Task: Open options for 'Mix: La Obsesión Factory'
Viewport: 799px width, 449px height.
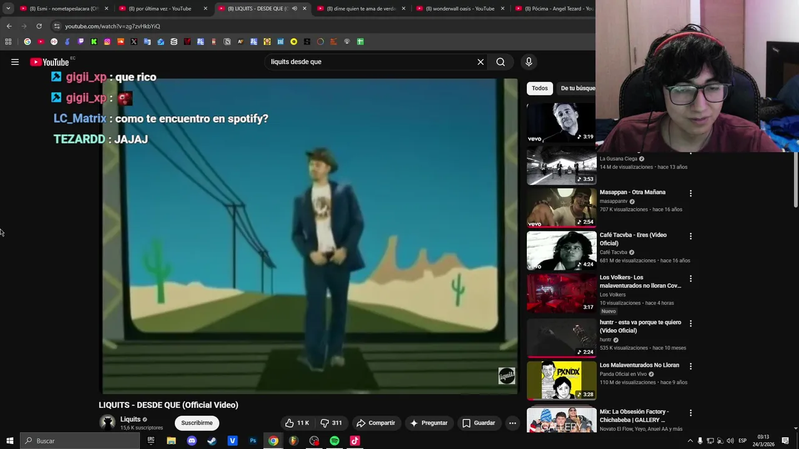Action: click(690, 413)
